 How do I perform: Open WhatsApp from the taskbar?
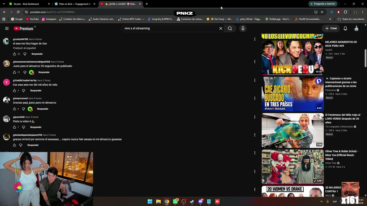[x=175, y=201]
